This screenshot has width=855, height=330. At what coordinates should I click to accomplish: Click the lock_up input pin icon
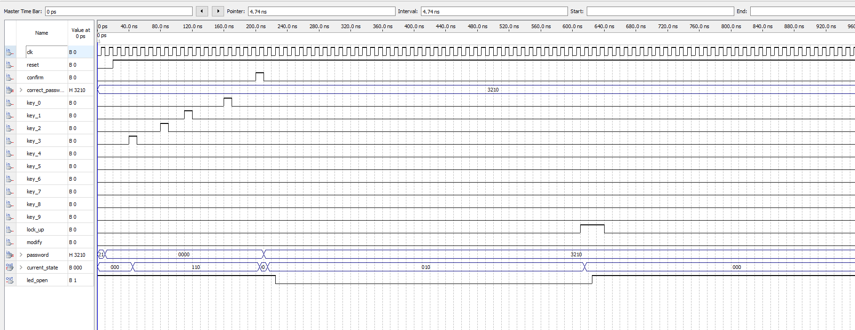[x=10, y=230]
